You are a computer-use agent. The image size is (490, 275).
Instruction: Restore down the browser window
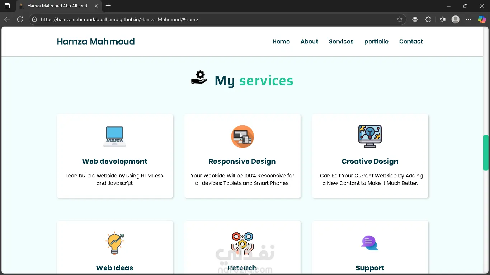point(465,6)
